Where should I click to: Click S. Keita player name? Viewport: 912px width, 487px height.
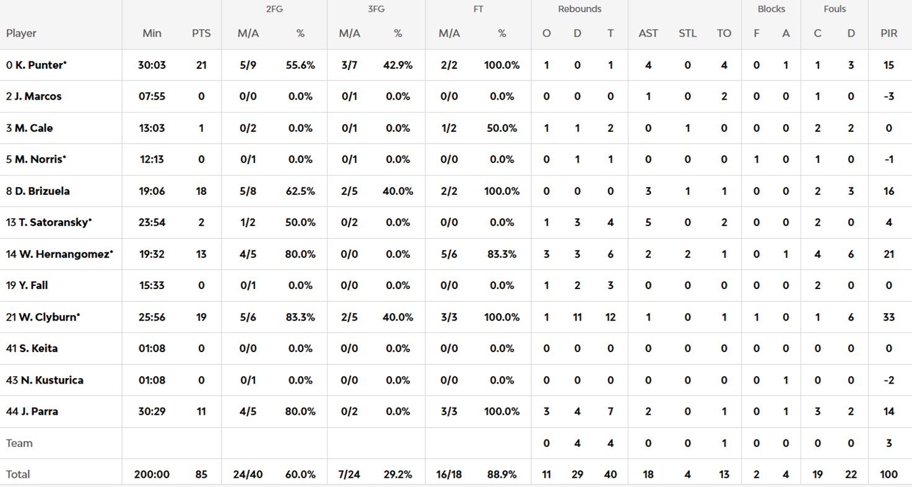click(38, 348)
